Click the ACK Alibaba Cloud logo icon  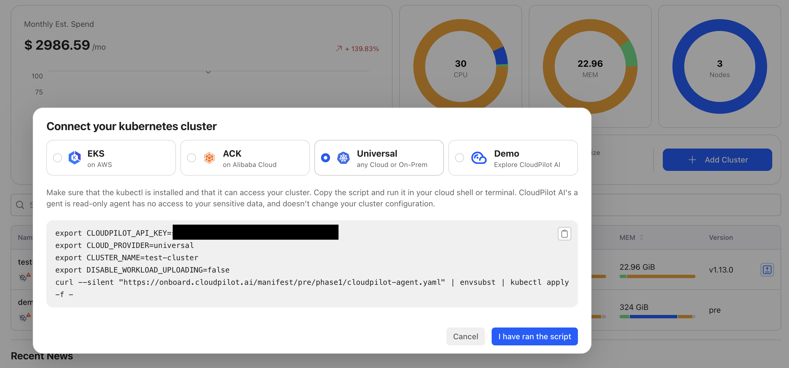point(209,157)
